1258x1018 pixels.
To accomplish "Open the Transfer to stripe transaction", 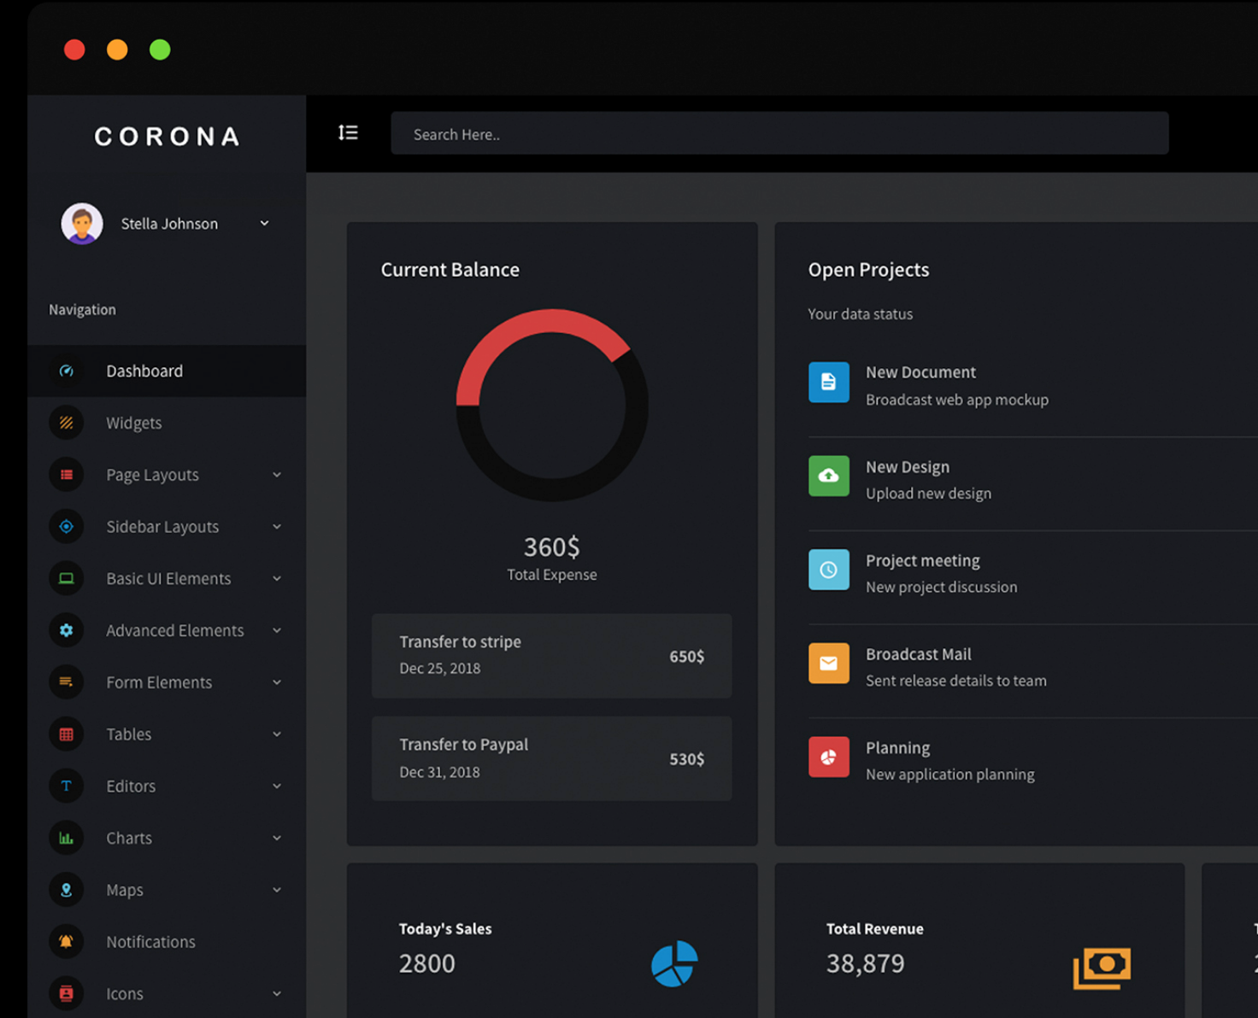I will point(551,656).
